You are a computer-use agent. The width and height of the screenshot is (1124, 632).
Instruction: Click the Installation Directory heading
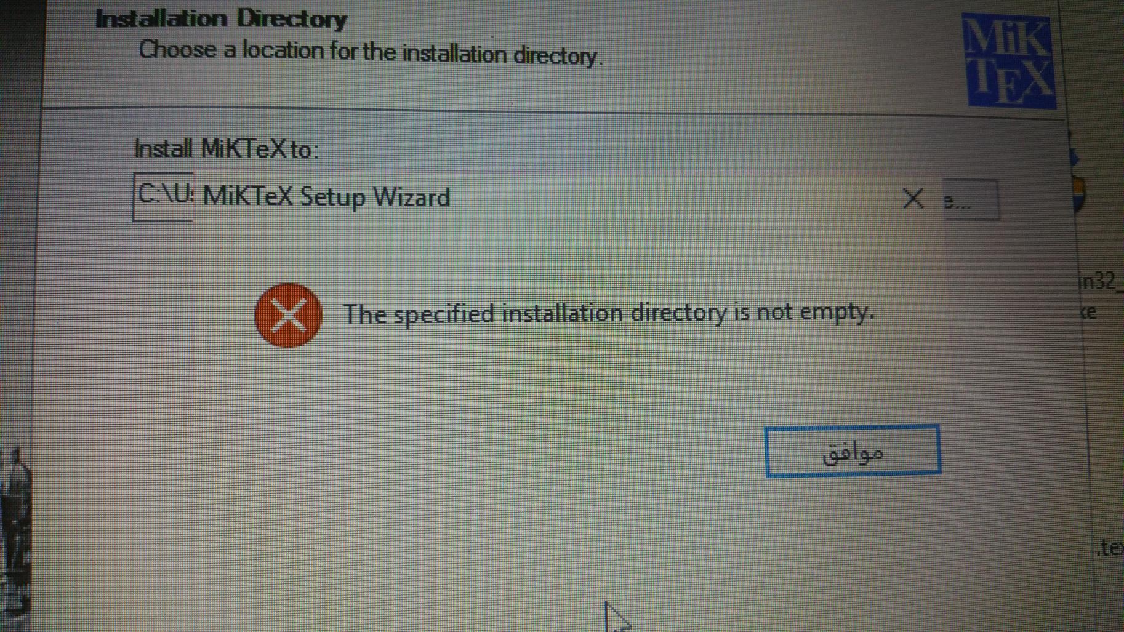point(221,19)
